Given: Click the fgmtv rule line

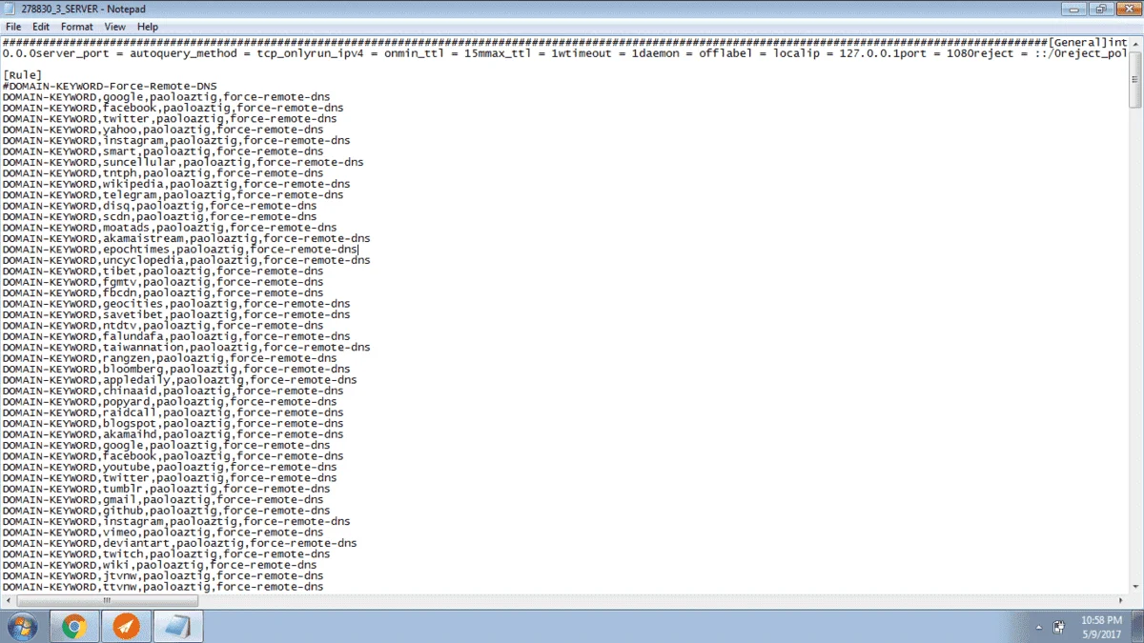Looking at the screenshot, I should (163, 282).
